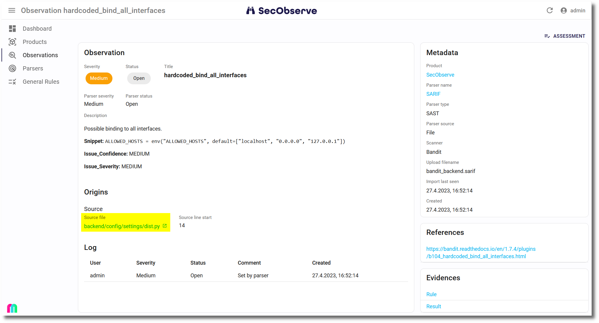Viewport: 599px width, 323px height.
Task: Click the Dashboard grid icon
Action: [x=12, y=29]
